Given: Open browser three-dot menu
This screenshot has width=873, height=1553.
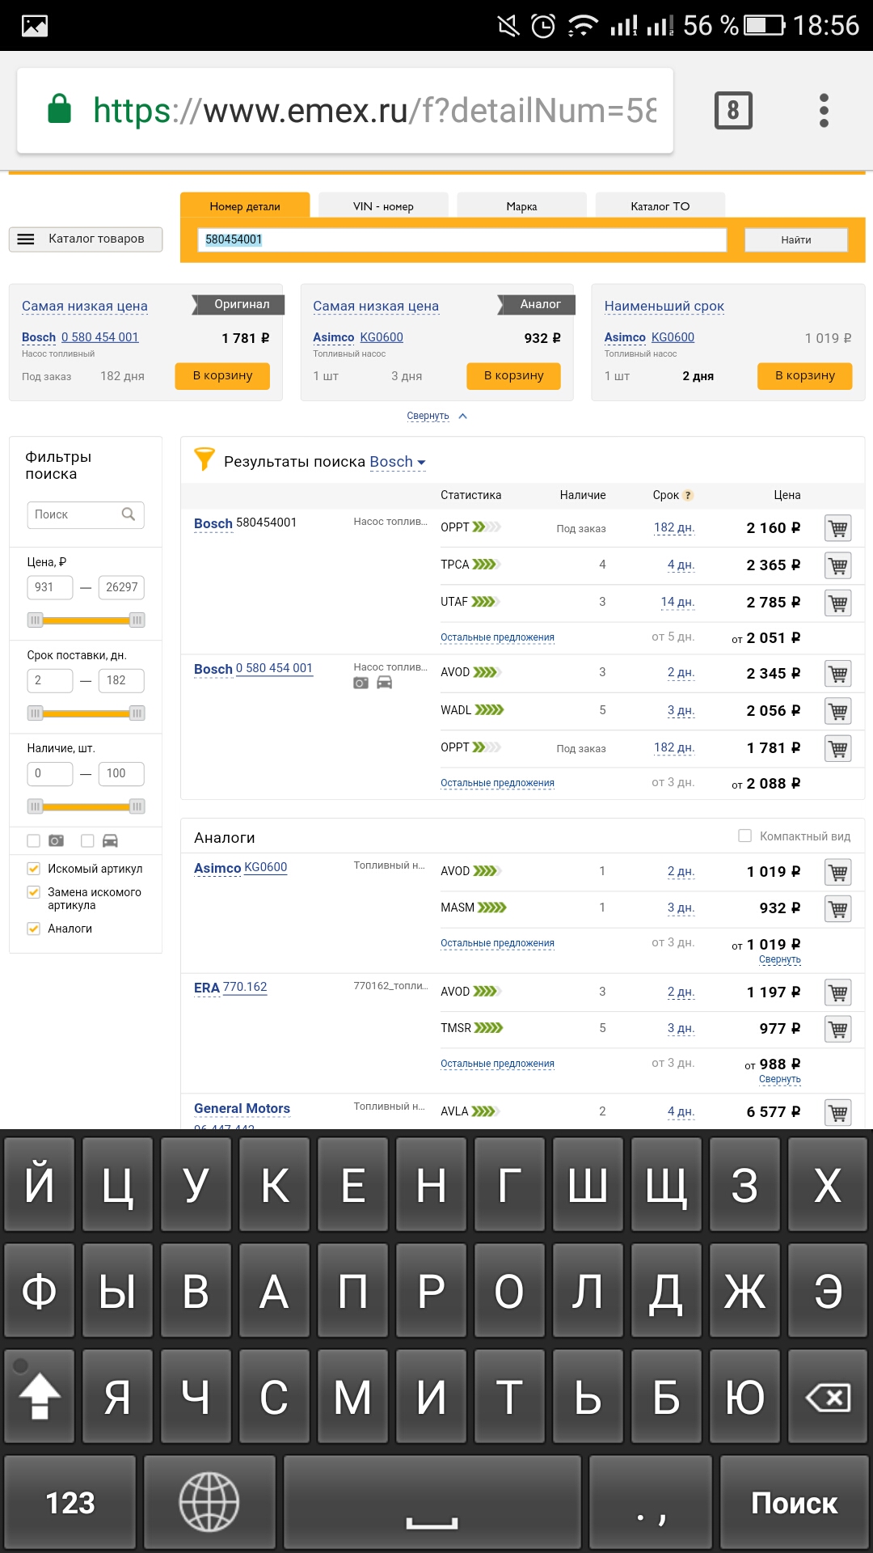Looking at the screenshot, I should (x=824, y=111).
